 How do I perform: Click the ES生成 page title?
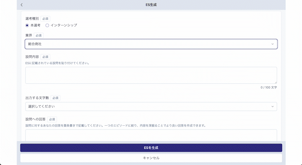pyautogui.click(x=151, y=5)
